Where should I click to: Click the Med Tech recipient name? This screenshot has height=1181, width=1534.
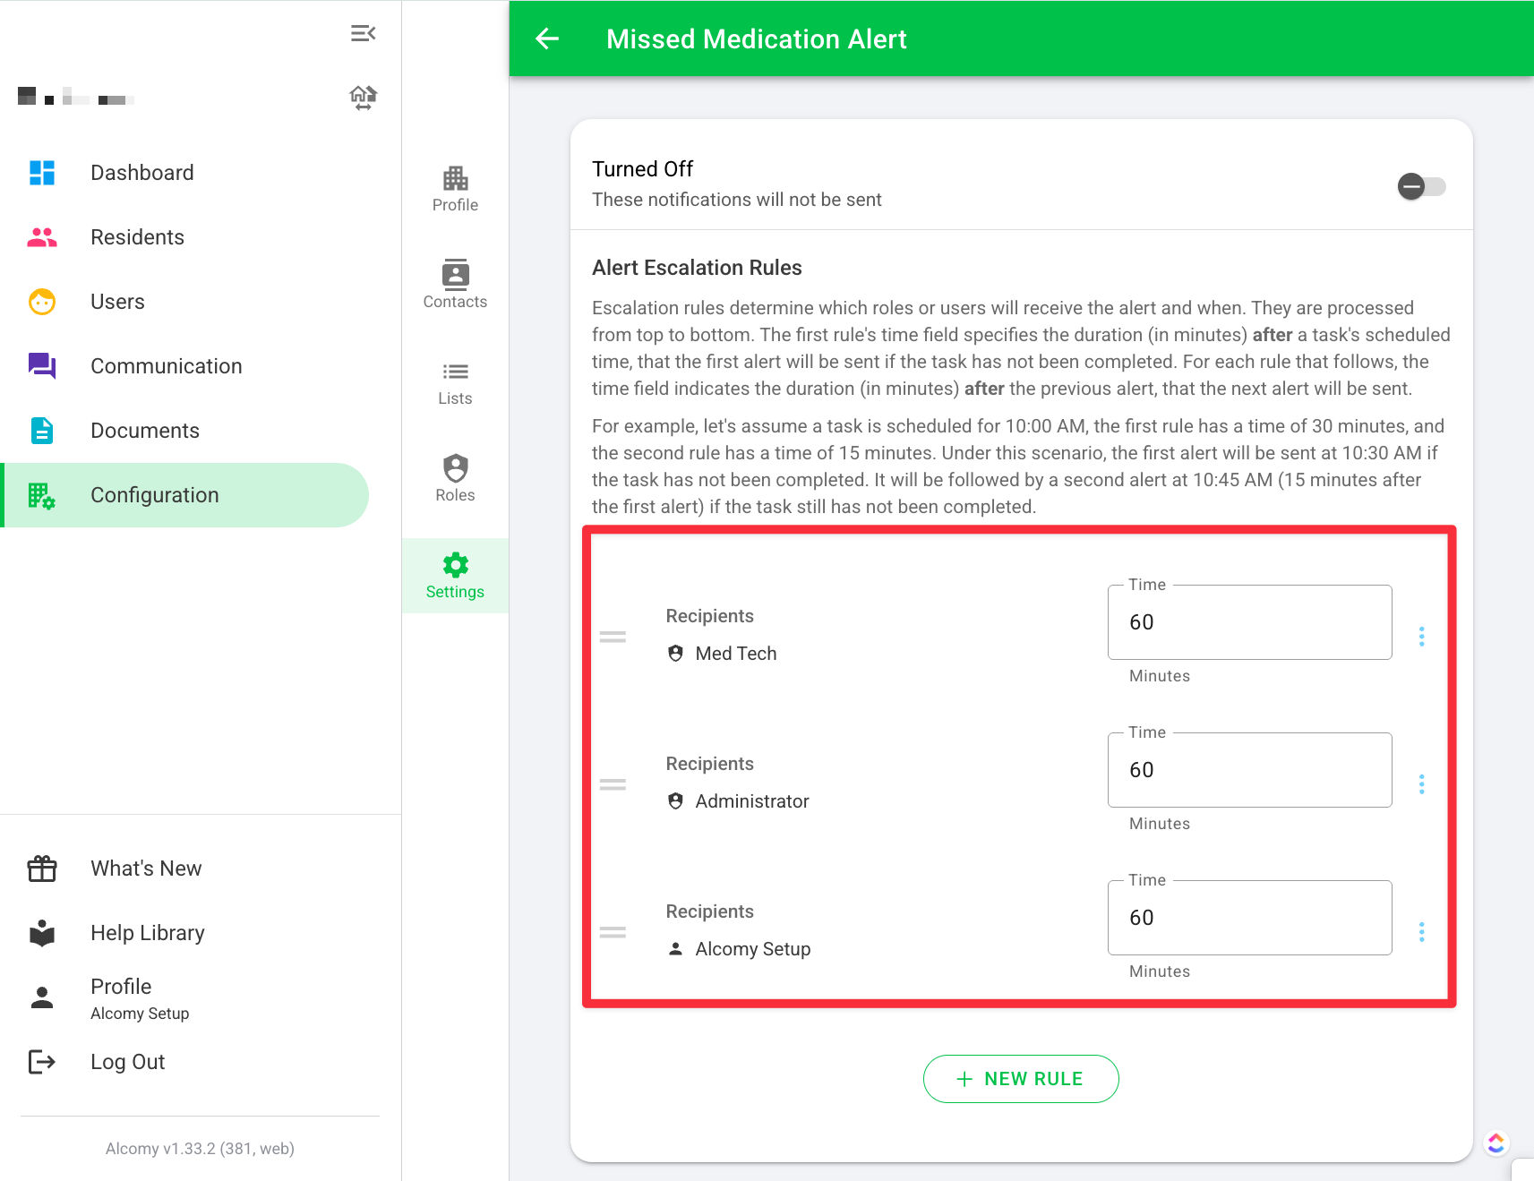tap(736, 654)
